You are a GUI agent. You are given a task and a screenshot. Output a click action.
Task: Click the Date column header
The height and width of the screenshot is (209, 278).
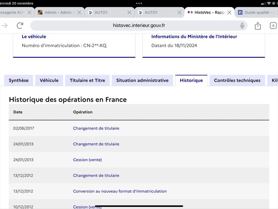pos(18,112)
